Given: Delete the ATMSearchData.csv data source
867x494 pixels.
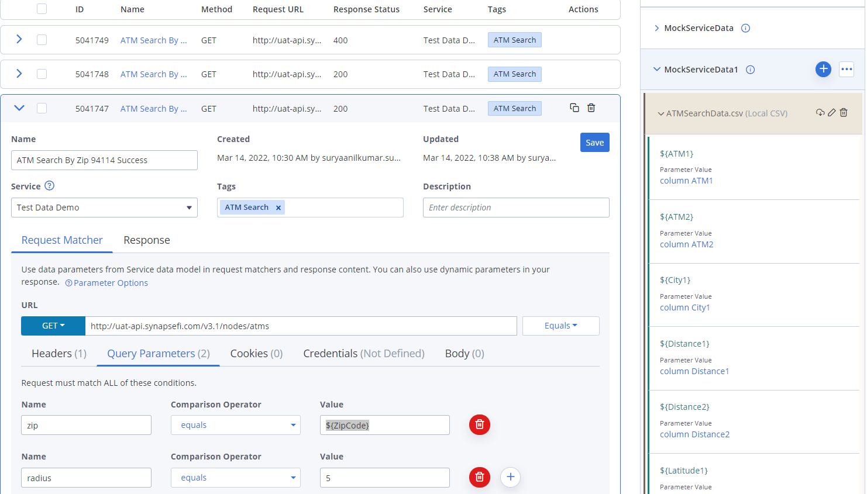Looking at the screenshot, I should click(x=844, y=112).
